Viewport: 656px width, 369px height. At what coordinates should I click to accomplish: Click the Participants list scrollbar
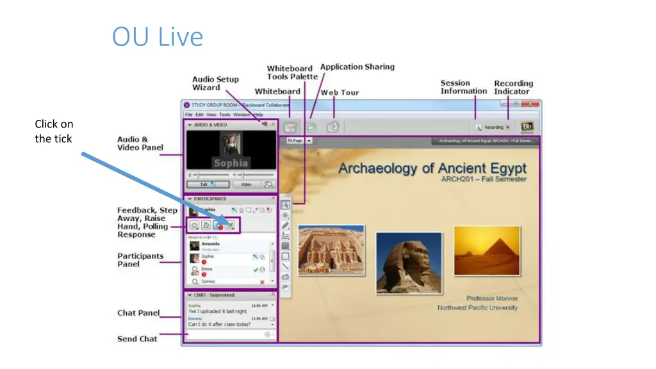[x=273, y=262]
